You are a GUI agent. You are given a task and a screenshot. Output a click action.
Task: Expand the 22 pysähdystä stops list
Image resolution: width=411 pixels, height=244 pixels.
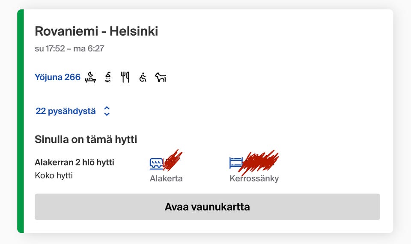pyautogui.click(x=66, y=111)
